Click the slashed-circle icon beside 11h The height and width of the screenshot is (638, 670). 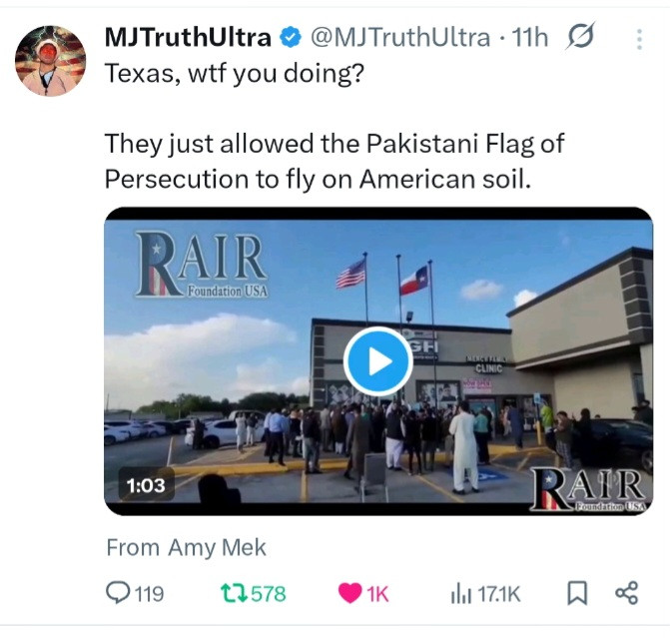click(x=580, y=36)
